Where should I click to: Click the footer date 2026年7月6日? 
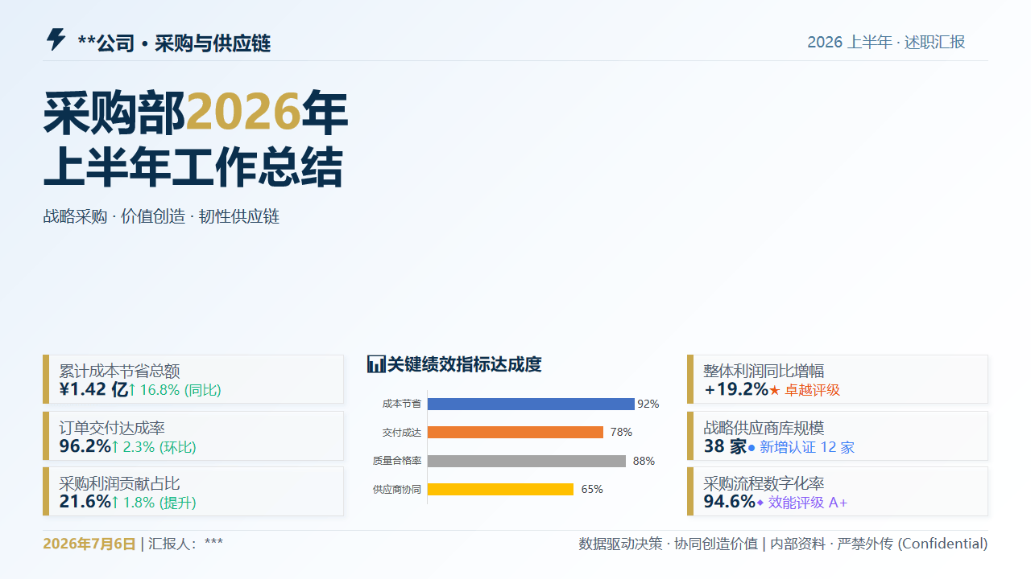point(89,544)
